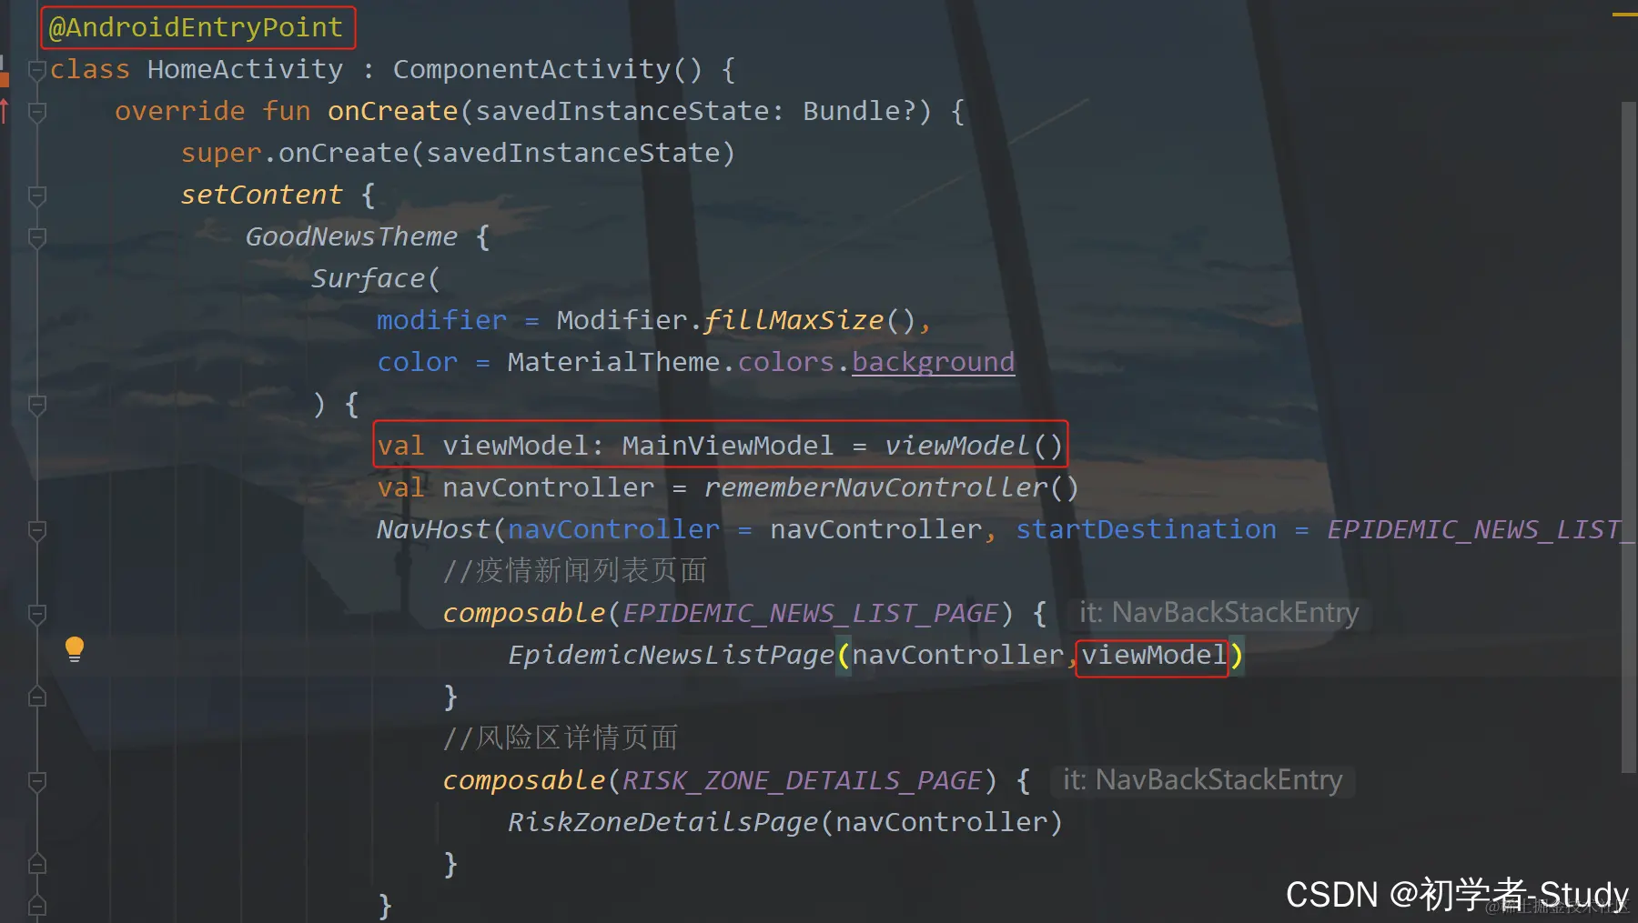Click the ComponentActivity superclass name
This screenshot has height=923, width=1638.
tap(531, 69)
